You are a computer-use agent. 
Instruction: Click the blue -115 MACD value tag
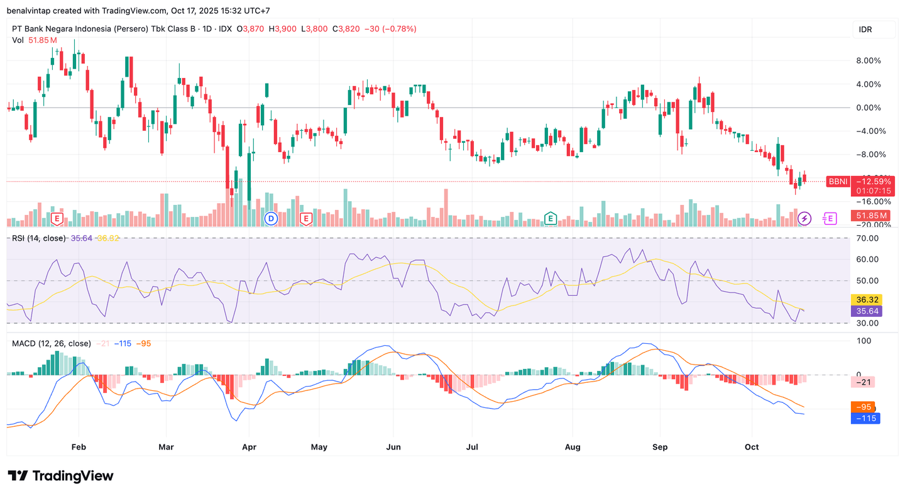(864, 418)
